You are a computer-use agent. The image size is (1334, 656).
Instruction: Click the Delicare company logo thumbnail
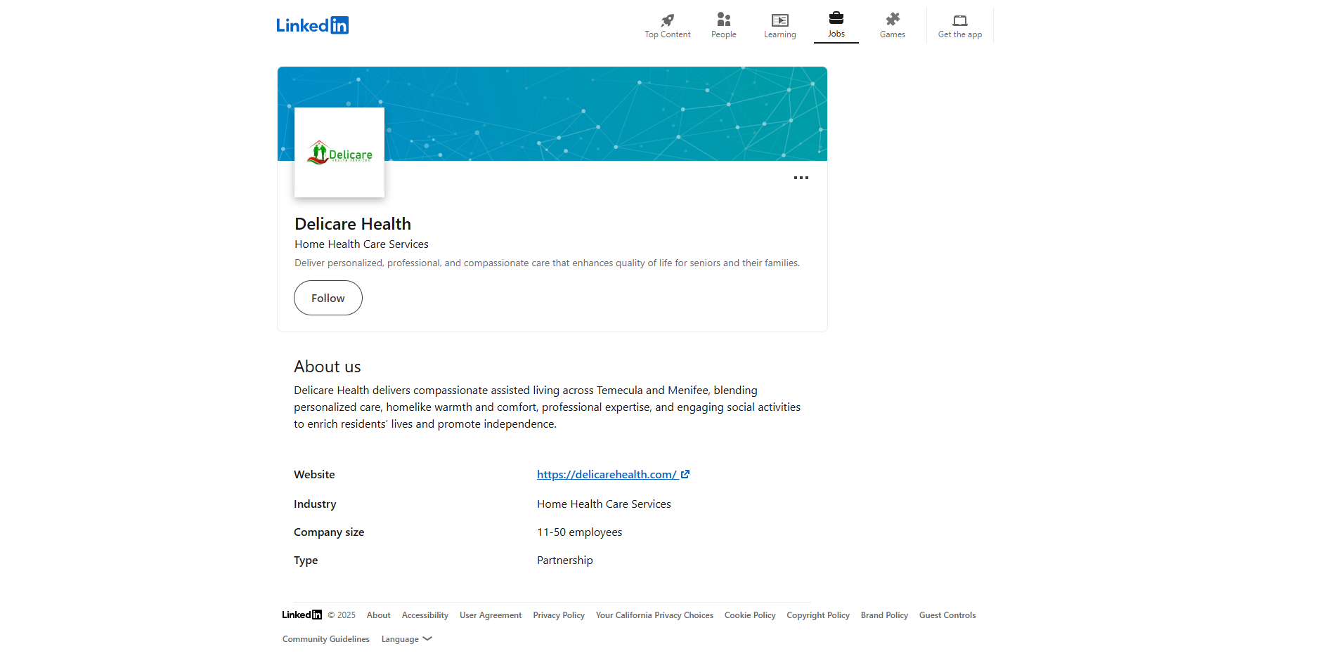(x=339, y=152)
